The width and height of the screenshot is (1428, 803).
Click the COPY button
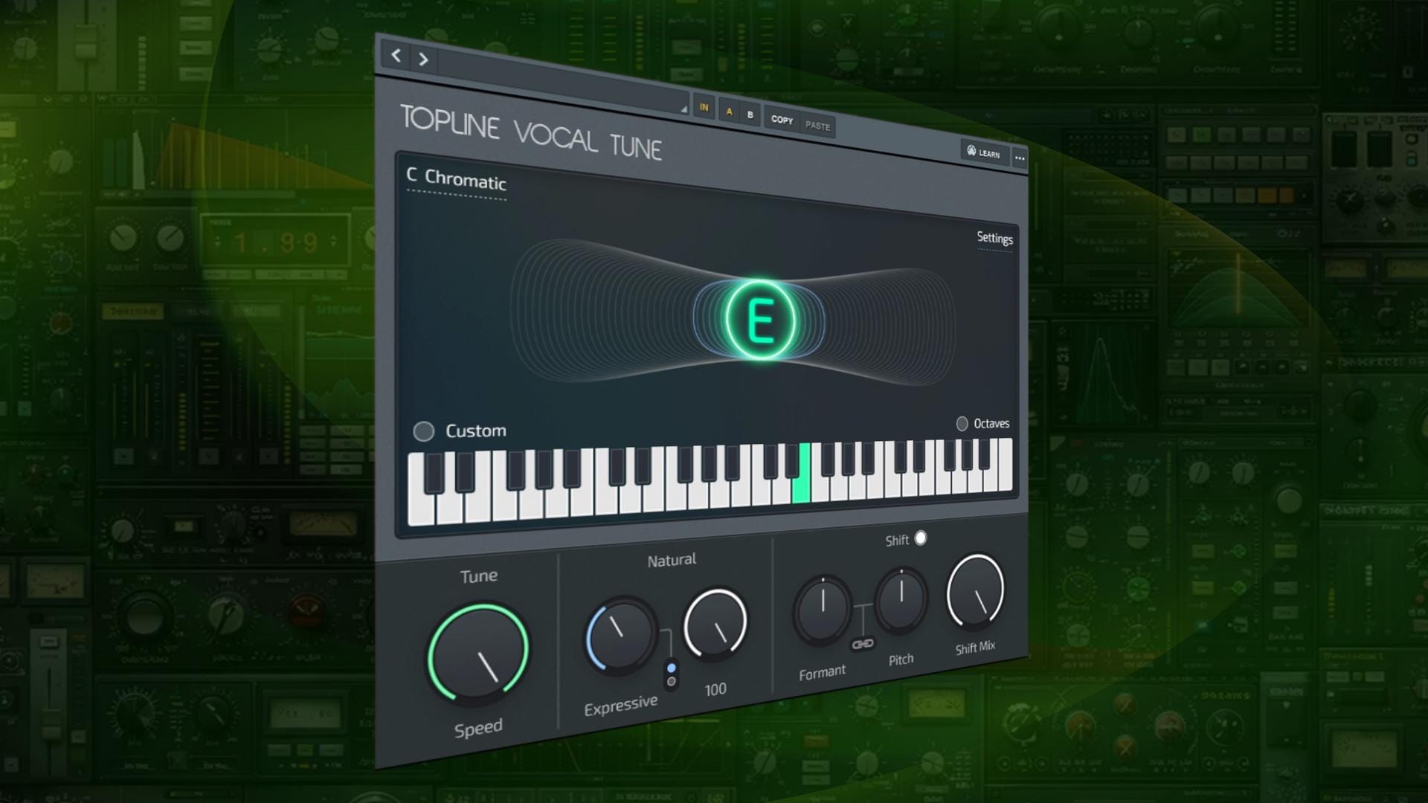pos(782,120)
